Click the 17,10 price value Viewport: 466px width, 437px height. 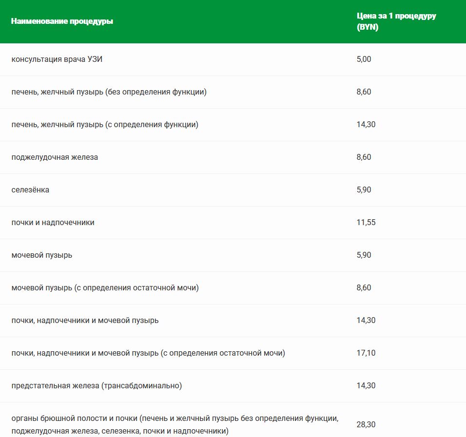point(366,353)
